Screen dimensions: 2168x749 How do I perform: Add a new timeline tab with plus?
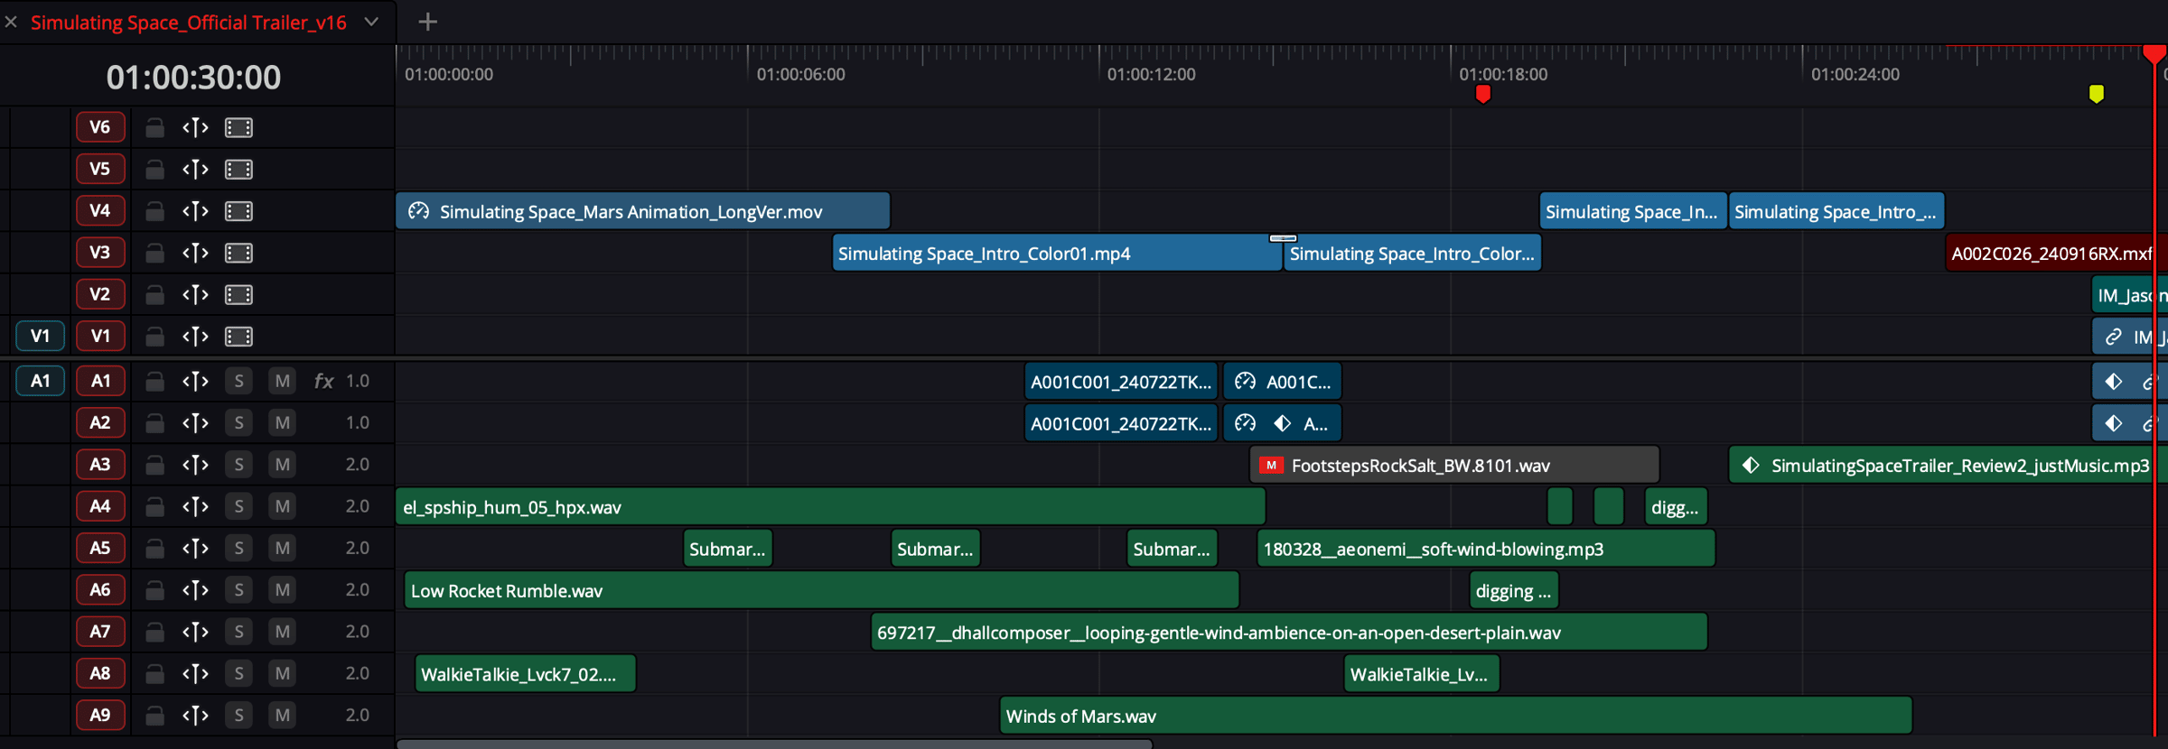[428, 22]
